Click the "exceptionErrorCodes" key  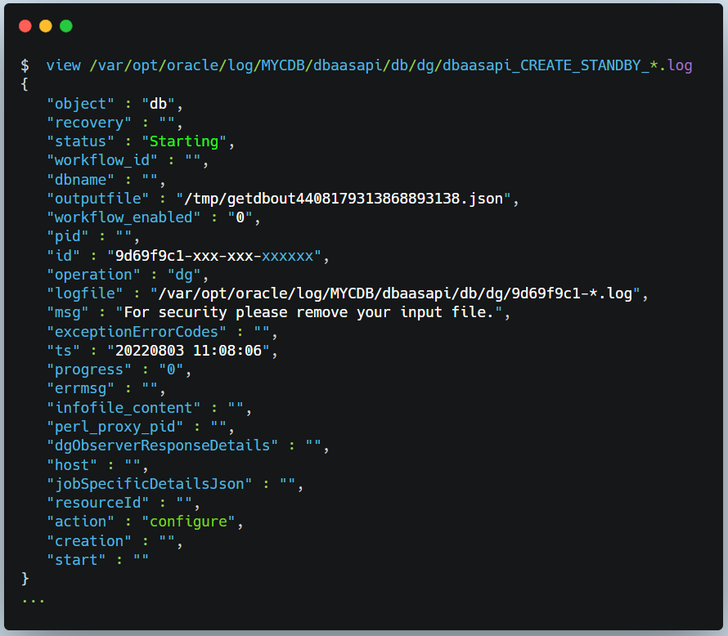click(137, 332)
